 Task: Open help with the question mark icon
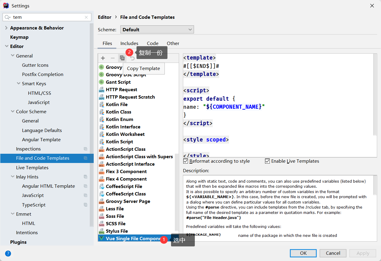coord(8,254)
